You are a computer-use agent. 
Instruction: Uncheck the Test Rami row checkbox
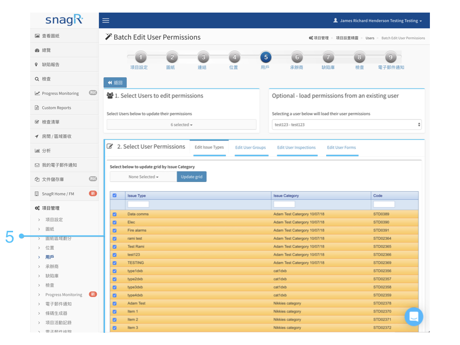[115, 247]
